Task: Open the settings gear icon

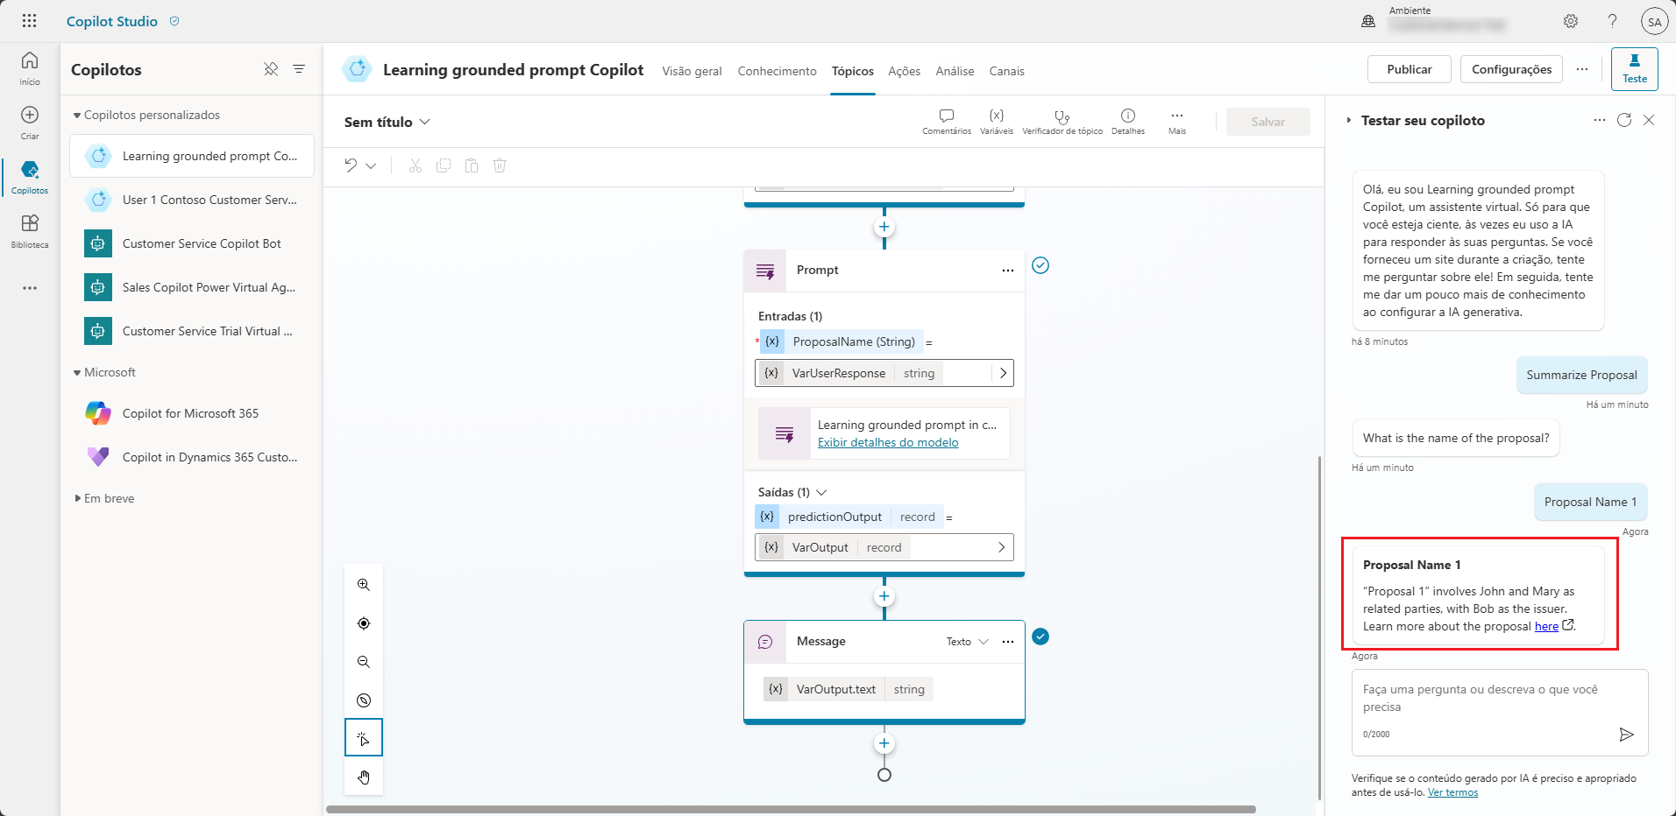Action: click(1571, 21)
